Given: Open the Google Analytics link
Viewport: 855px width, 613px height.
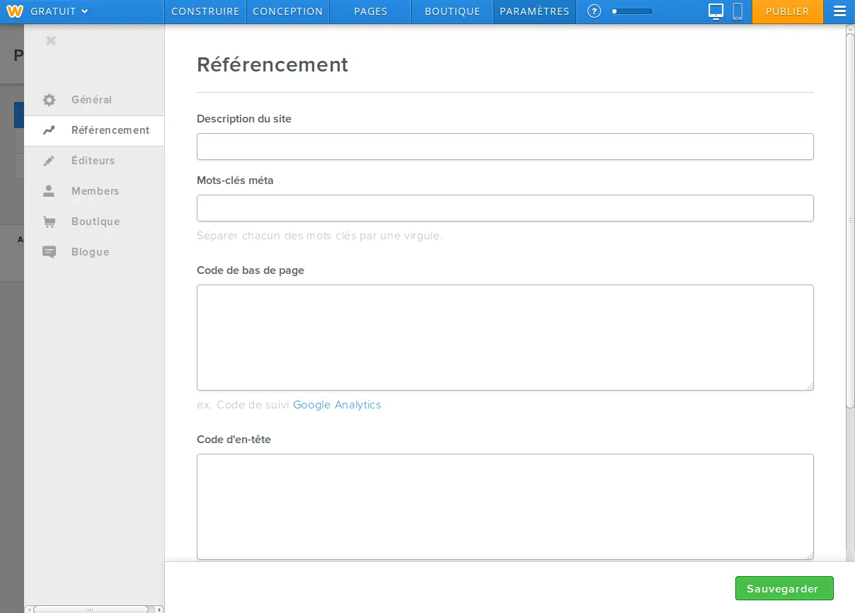Looking at the screenshot, I should click(337, 405).
